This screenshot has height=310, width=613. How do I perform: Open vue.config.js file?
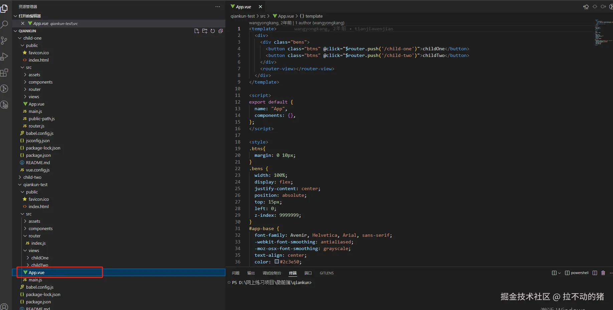pos(38,170)
